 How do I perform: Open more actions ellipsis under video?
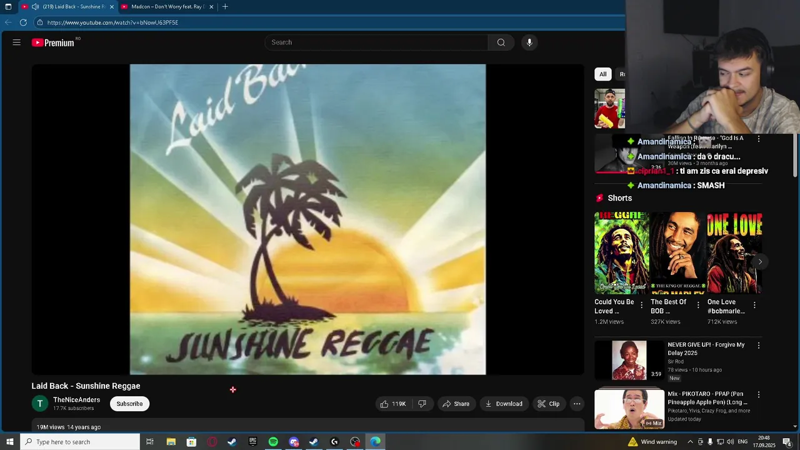(577, 404)
